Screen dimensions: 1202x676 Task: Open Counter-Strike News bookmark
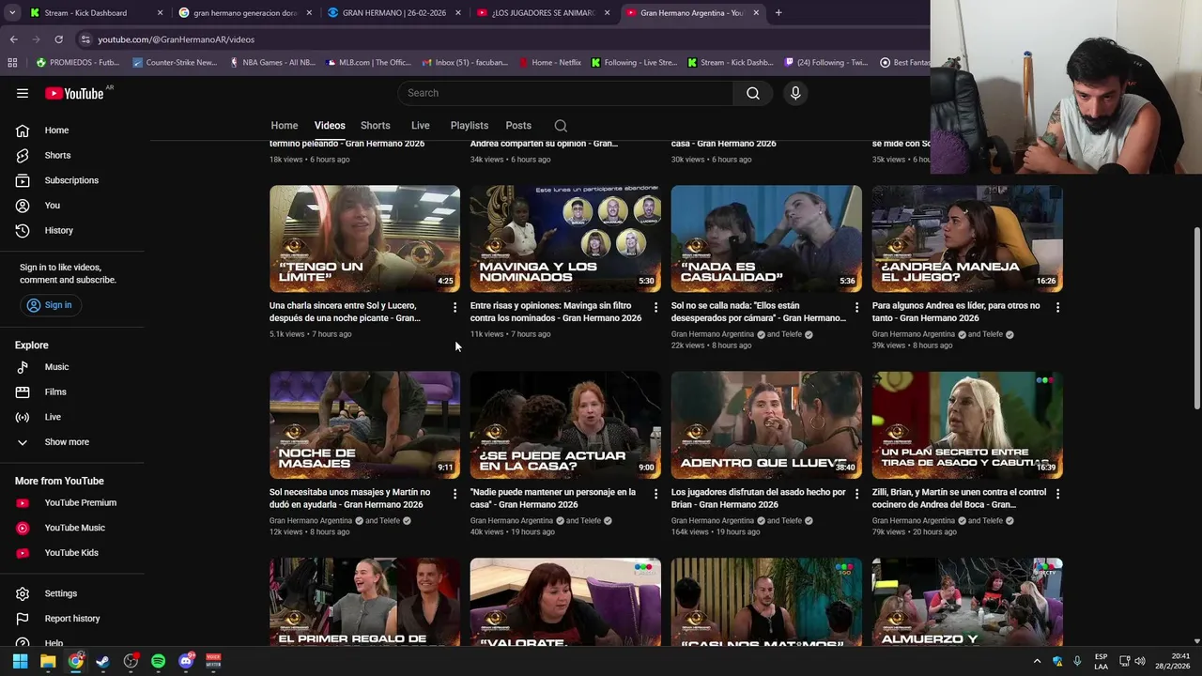pyautogui.click(x=175, y=63)
